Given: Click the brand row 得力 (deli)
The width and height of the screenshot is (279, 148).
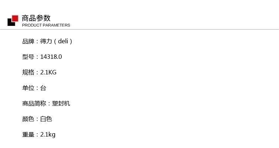Looking at the screenshot, I should [x=47, y=41].
